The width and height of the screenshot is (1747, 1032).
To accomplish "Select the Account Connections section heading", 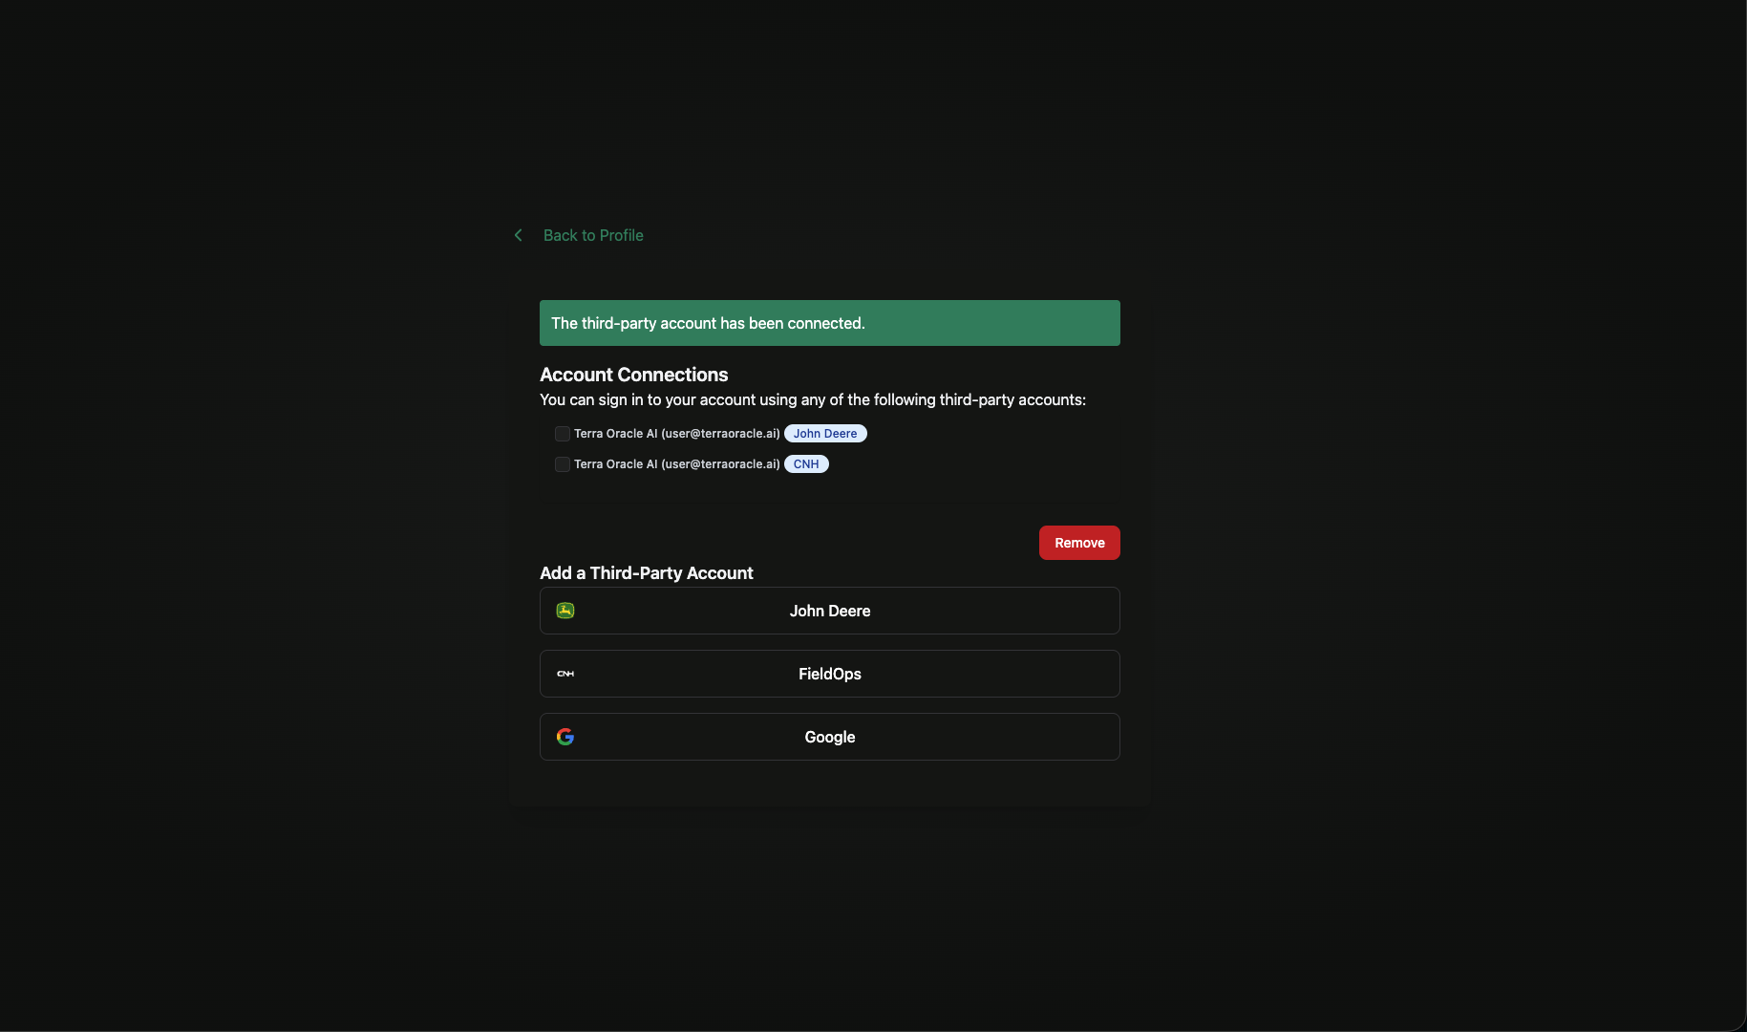I will [633, 374].
